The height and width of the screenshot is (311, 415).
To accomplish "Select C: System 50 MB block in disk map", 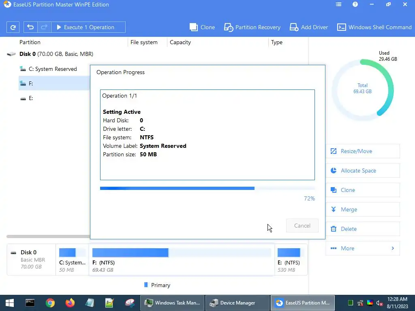I will pyautogui.click(x=72, y=260).
